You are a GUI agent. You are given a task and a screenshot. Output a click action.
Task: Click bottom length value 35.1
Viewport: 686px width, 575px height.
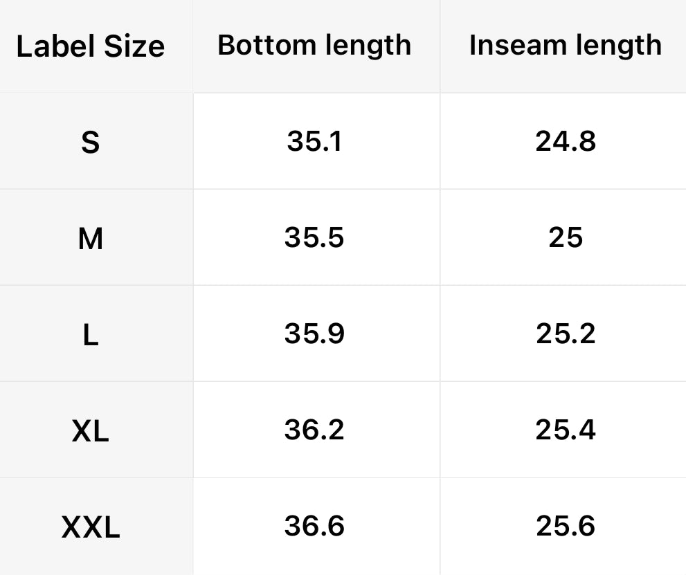[x=314, y=141]
